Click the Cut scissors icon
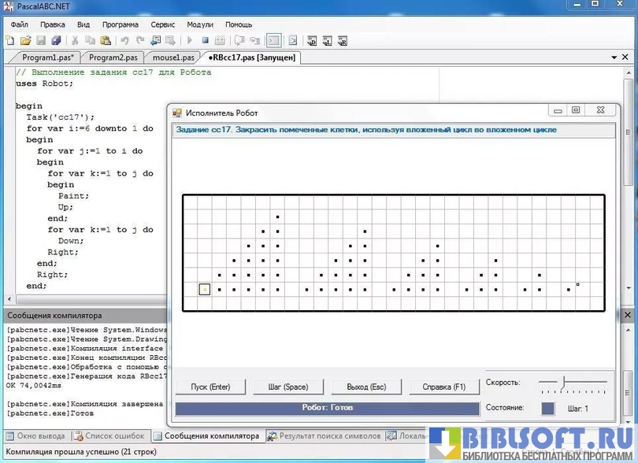 (75, 40)
